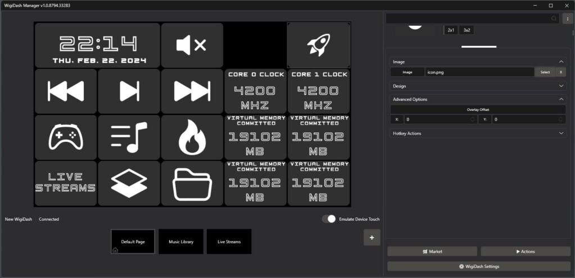Select the game controller widget

point(66,137)
